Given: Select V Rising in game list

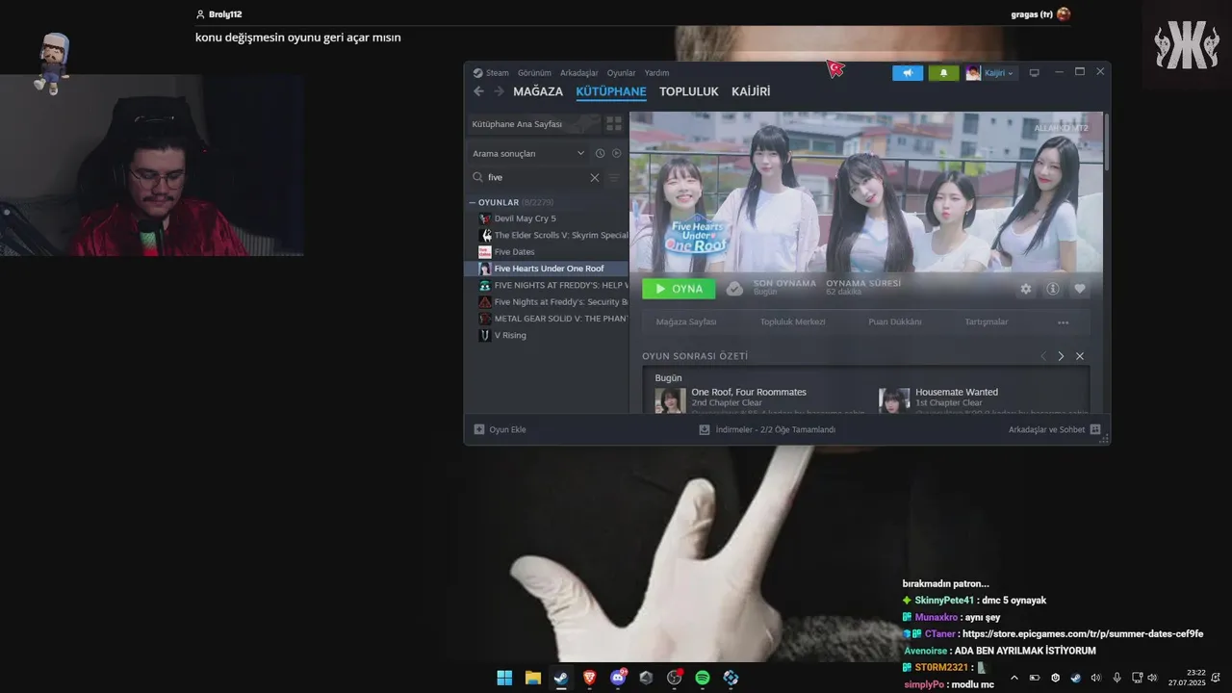Looking at the screenshot, I should [x=548, y=335].
